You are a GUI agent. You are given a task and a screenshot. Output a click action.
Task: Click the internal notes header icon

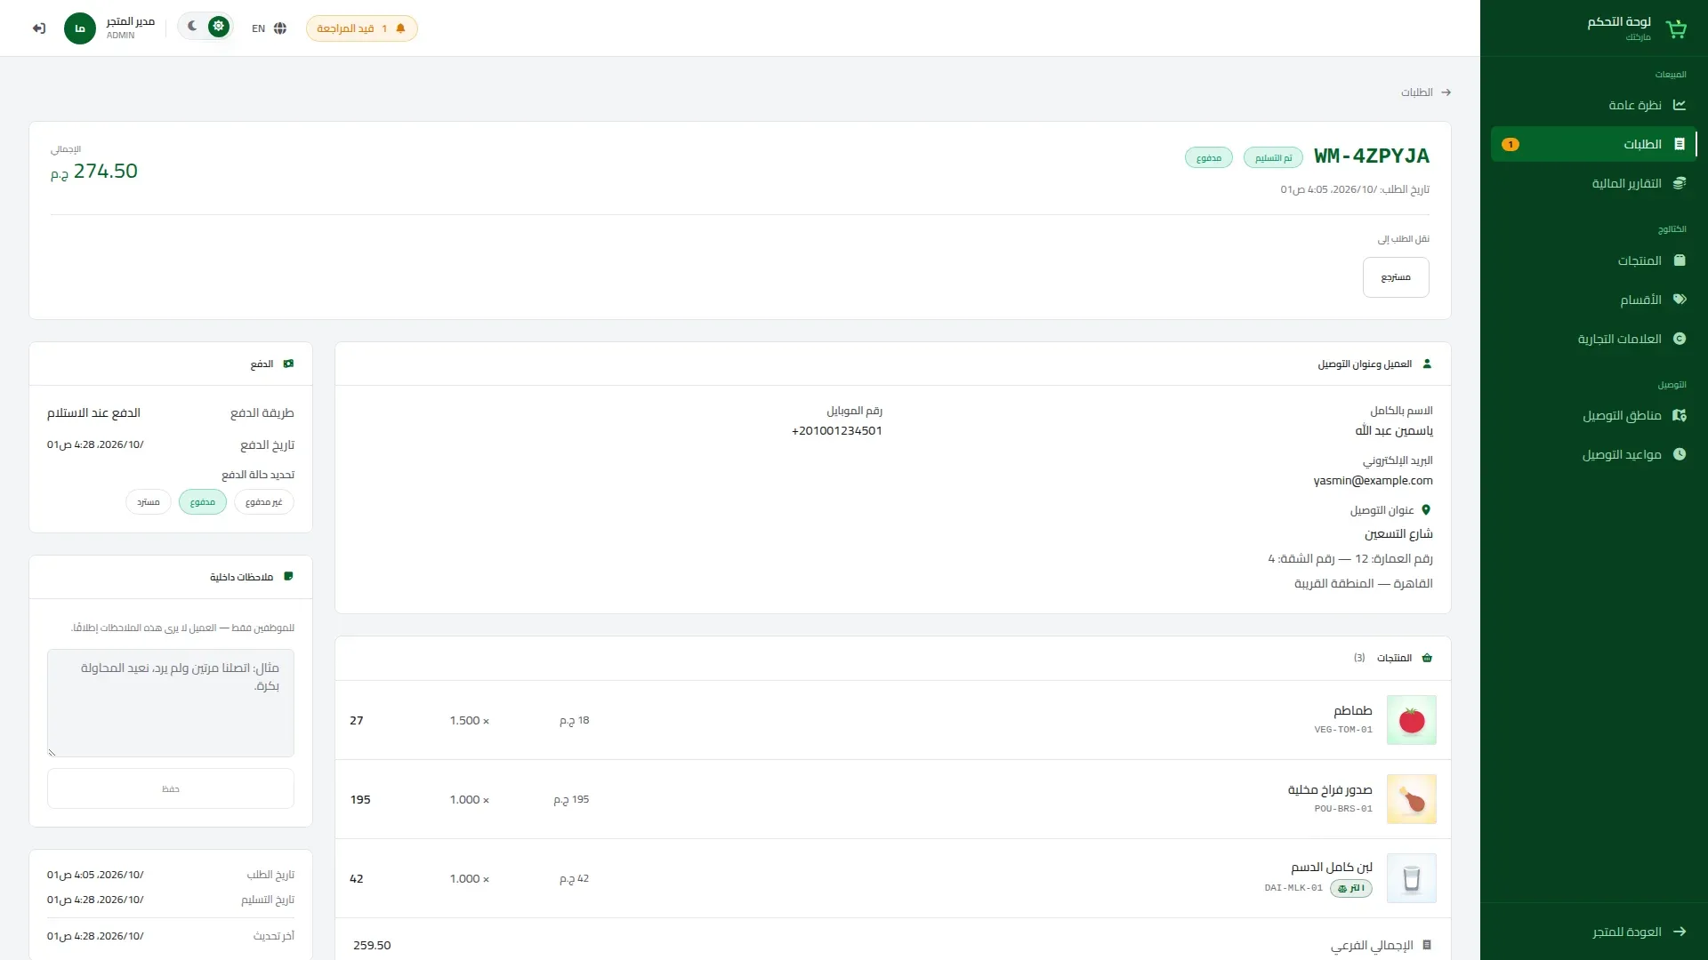click(x=288, y=577)
